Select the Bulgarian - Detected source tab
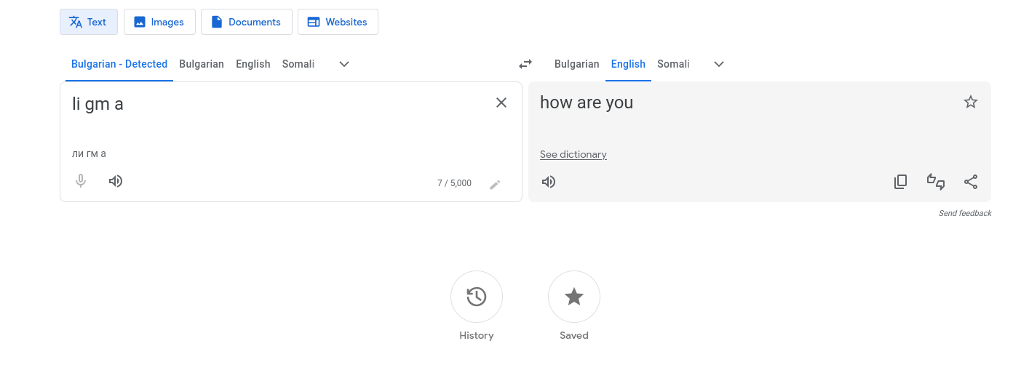 click(x=119, y=64)
